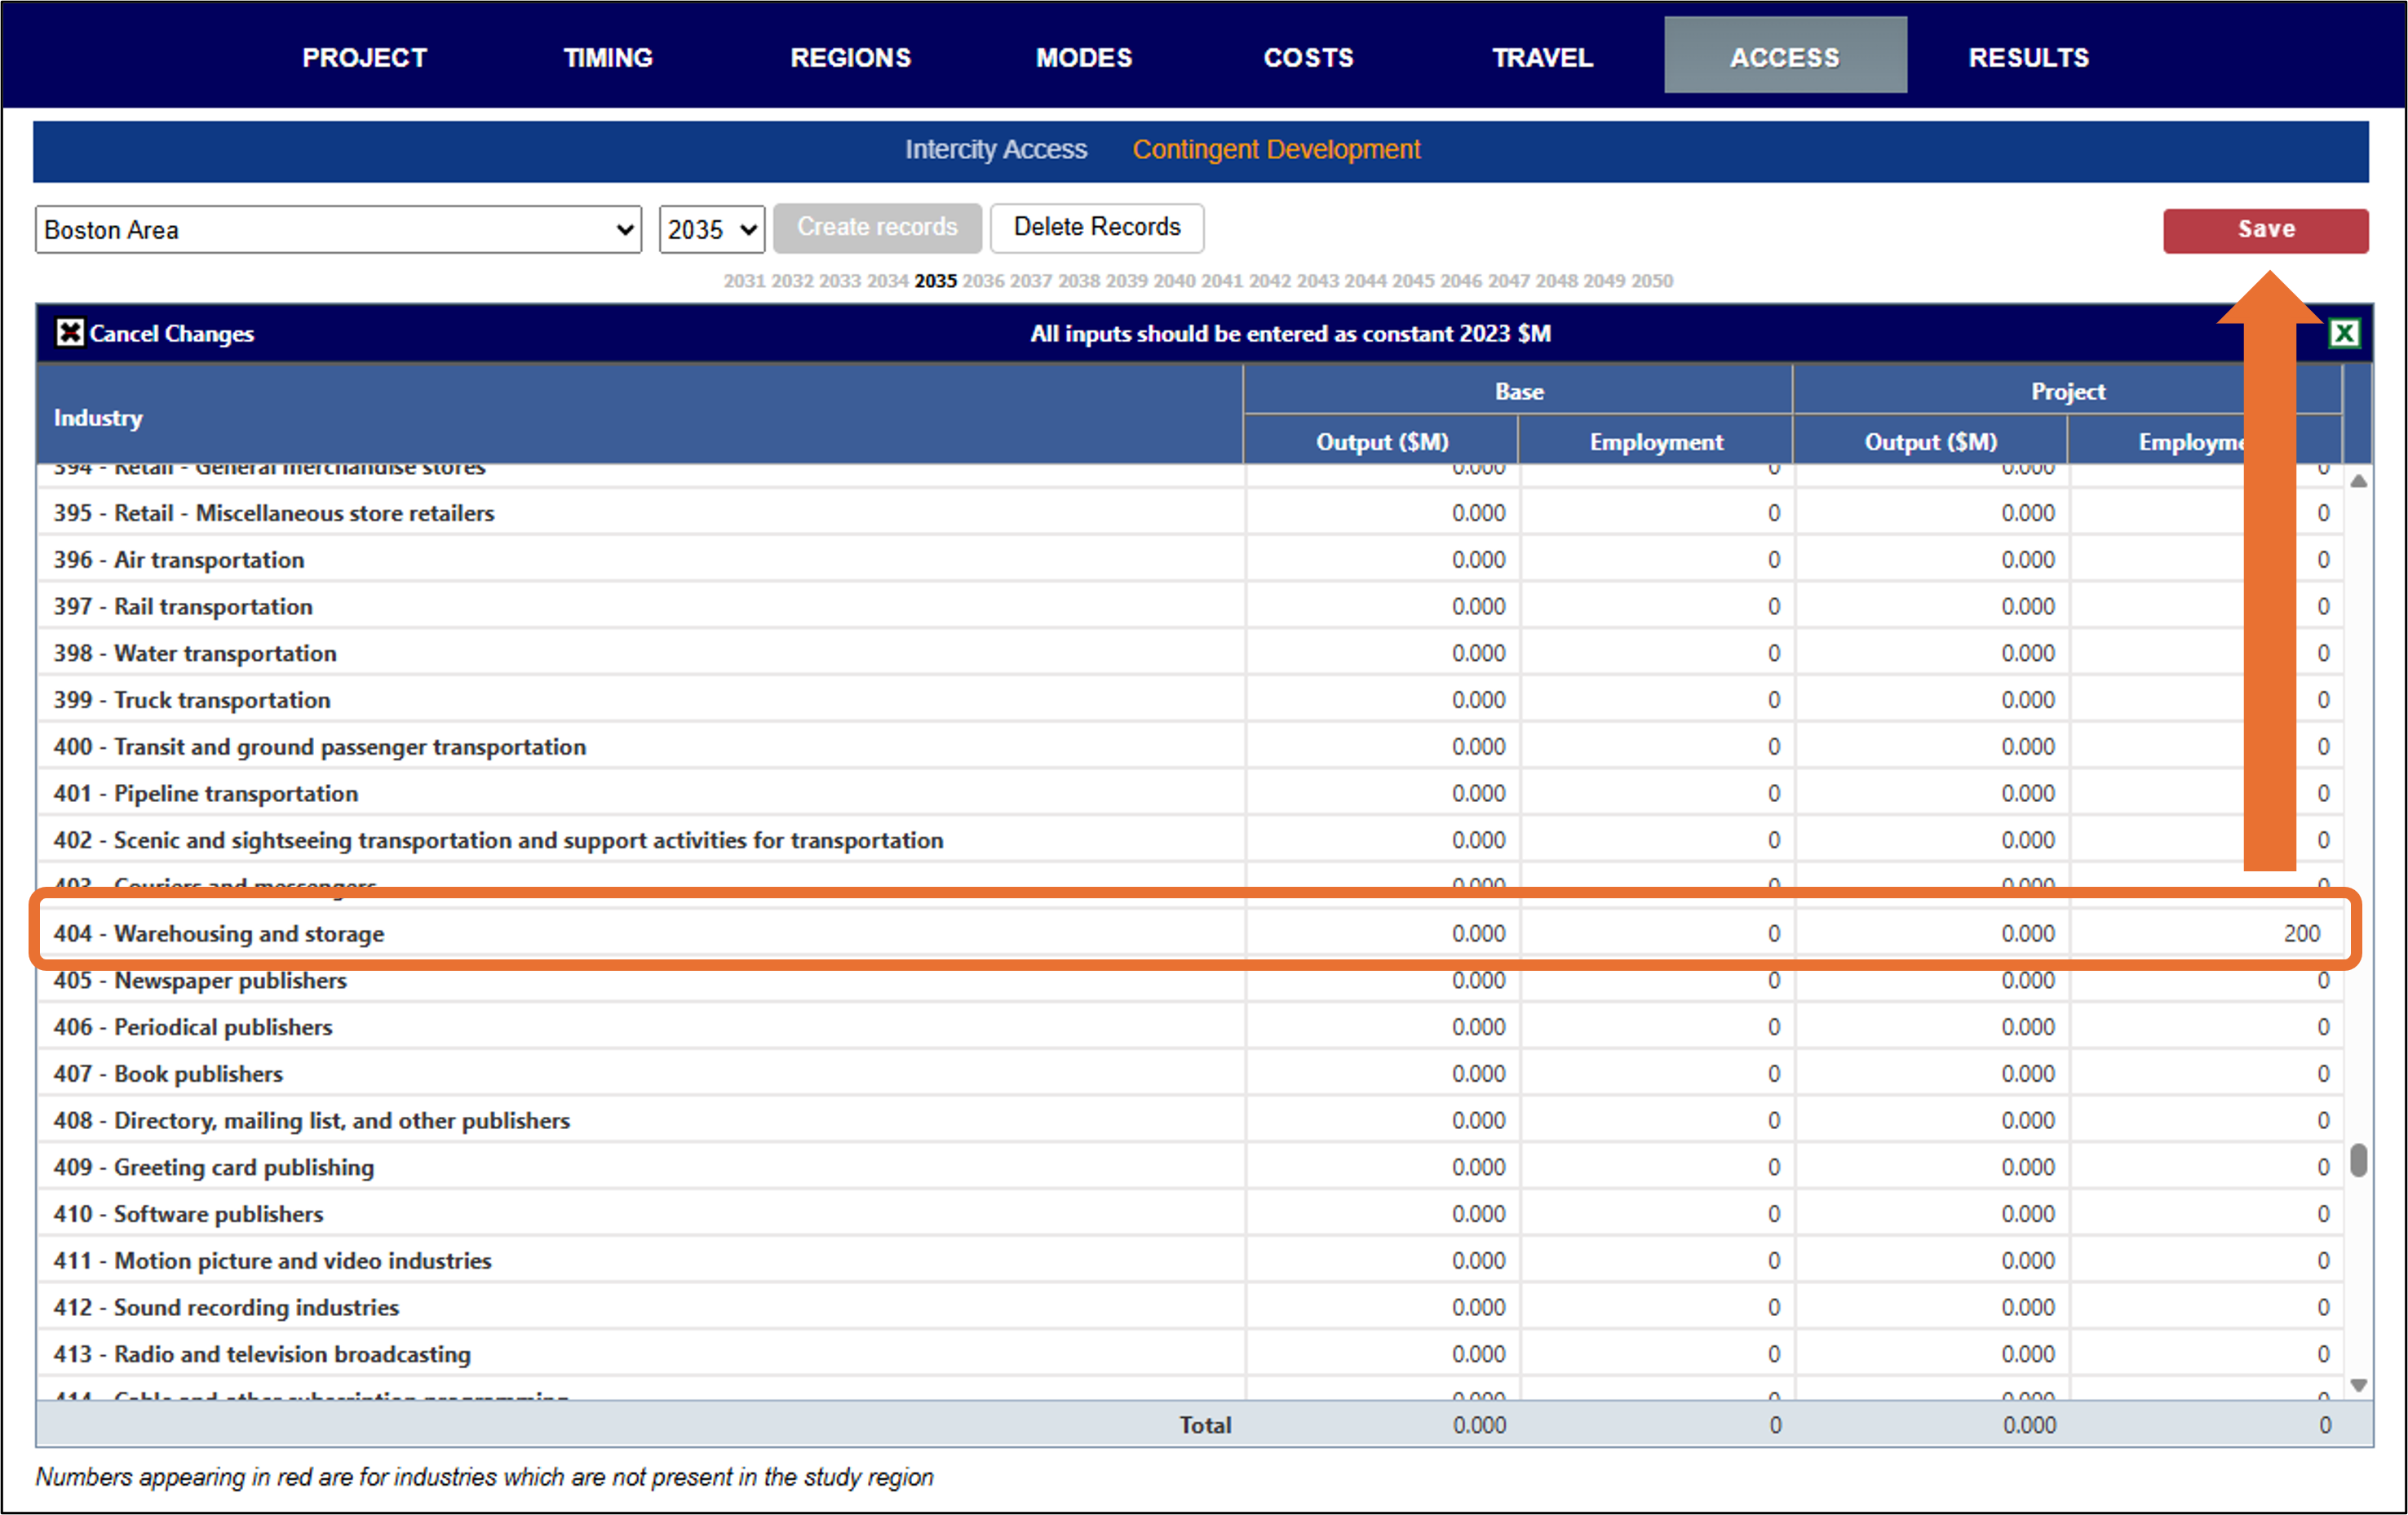Open the Boston Area region dropdown
This screenshot has height=1515, width=2408.
click(338, 230)
